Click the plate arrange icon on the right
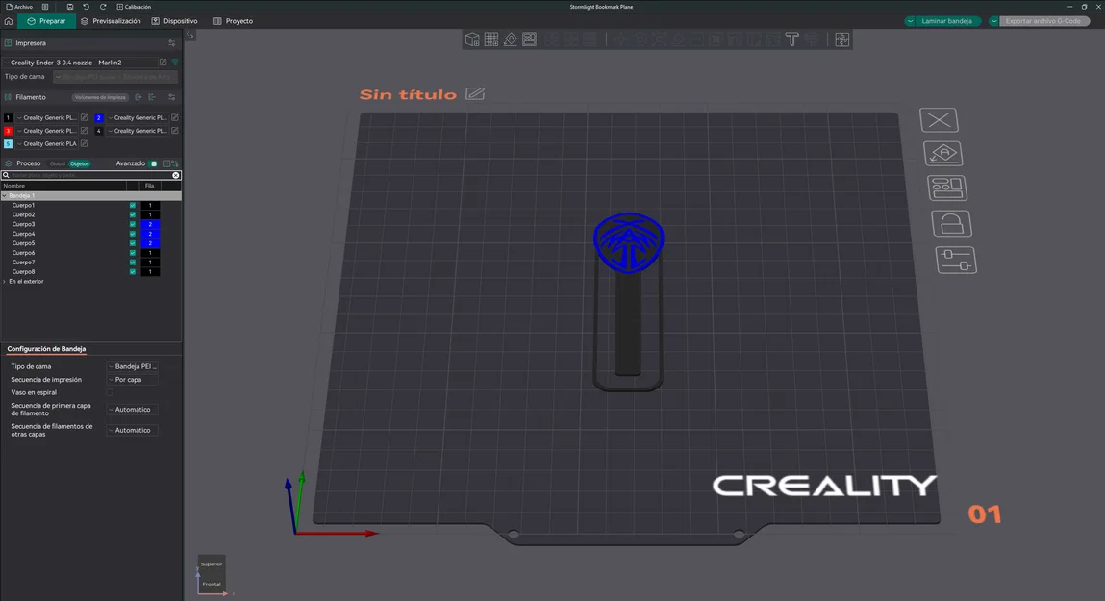Screen dimensions: 1105x601 coord(947,188)
